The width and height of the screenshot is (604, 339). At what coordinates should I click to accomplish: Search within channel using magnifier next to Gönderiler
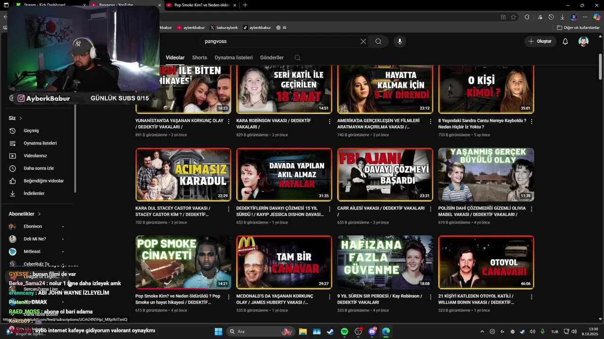(x=297, y=57)
